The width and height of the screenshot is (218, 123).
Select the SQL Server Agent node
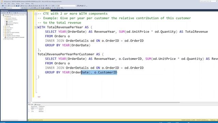pyautogui.click(x=15, y=37)
